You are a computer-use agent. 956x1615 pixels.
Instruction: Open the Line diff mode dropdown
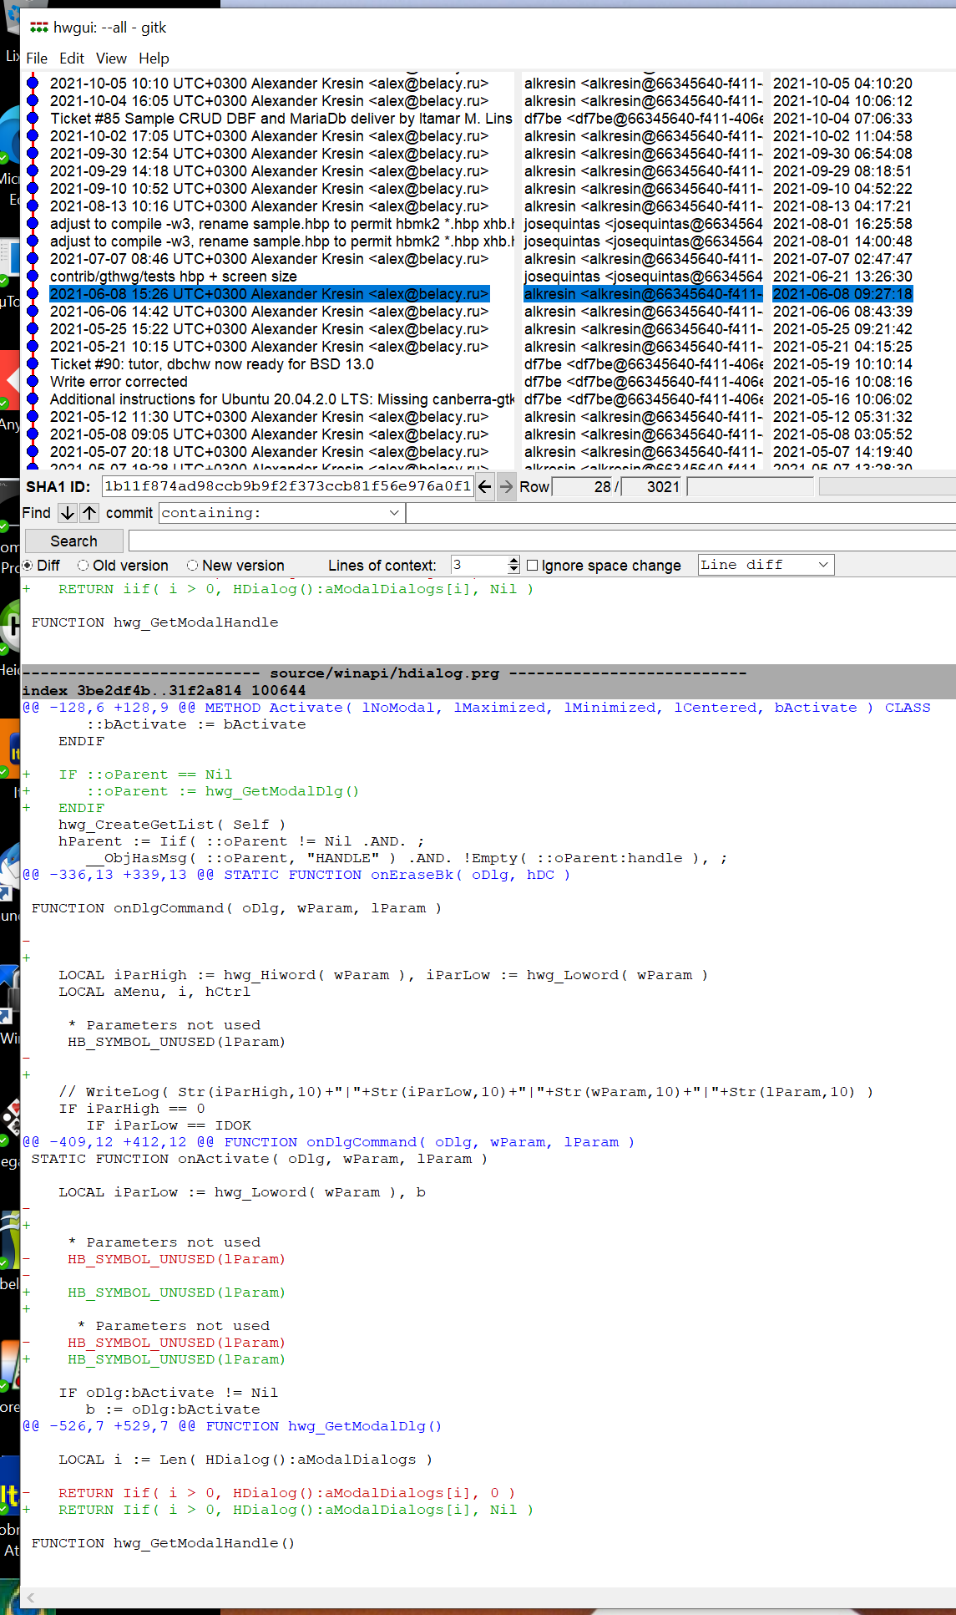point(822,566)
